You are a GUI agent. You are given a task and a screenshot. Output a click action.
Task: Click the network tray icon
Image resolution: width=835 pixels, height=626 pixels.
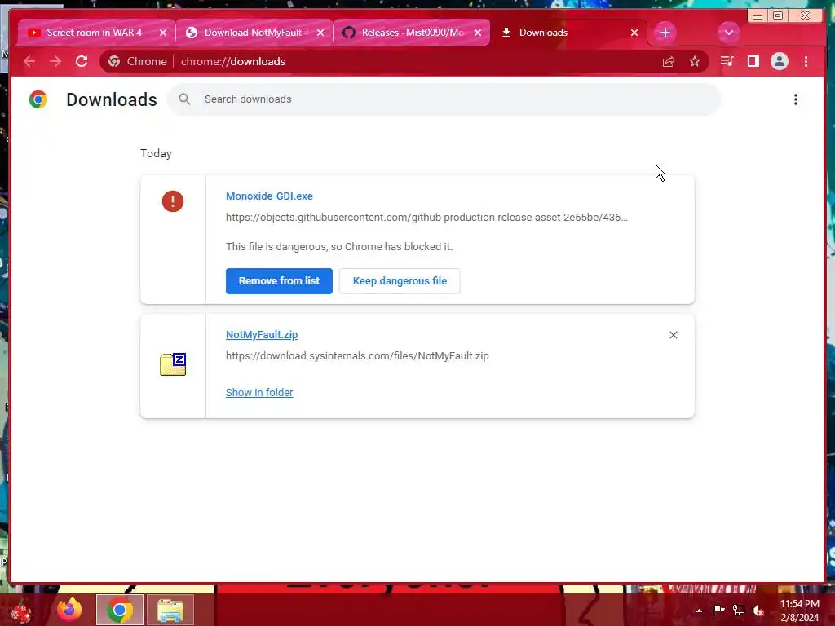point(739,611)
